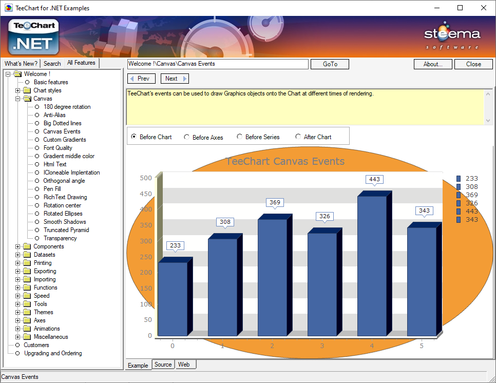The image size is (496, 383).
Task: Collapse the Welcome ! root tree node
Action: coord(8,74)
